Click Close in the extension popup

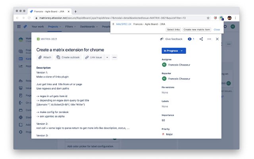click(x=217, y=29)
